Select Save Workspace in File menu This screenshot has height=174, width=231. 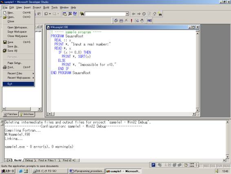[x=18, y=32]
